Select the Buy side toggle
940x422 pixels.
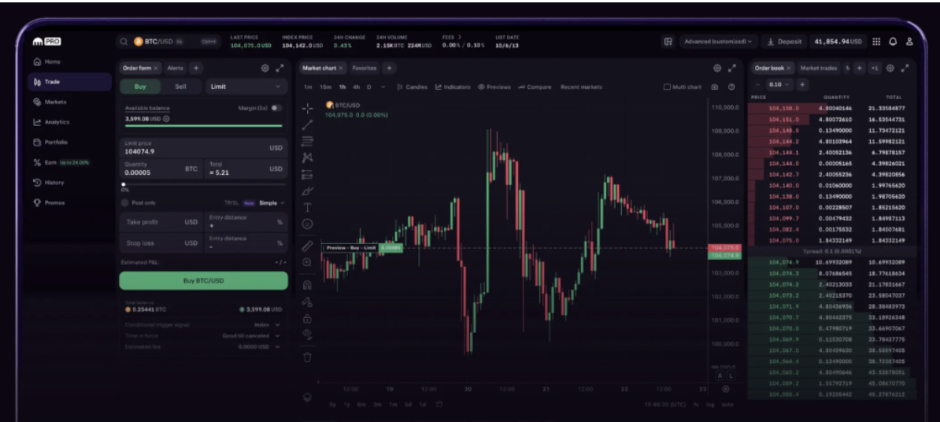(140, 87)
